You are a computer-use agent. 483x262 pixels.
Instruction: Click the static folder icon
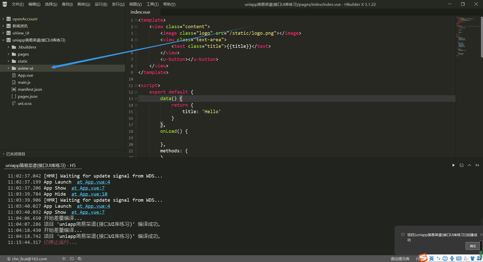click(x=14, y=61)
